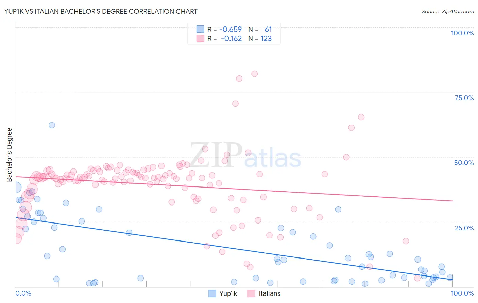Select the Italians legend label
The image size is (478, 303).
270,293
